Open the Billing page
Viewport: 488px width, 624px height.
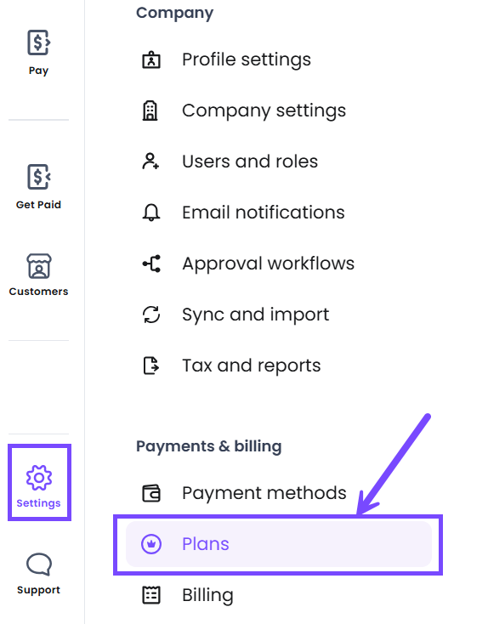click(207, 595)
